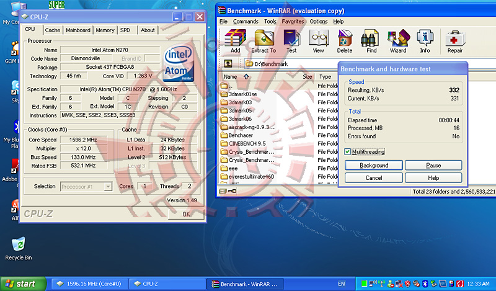Viewport: 496px width, 291px height.
Task: Switch to the CPU-Z taskbar button
Action: pos(167,284)
